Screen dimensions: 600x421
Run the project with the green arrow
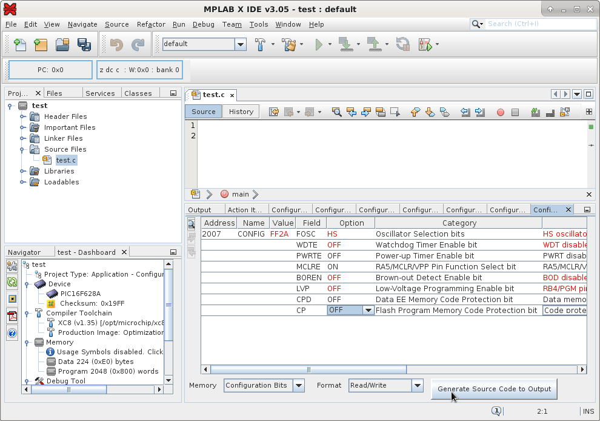(320, 44)
